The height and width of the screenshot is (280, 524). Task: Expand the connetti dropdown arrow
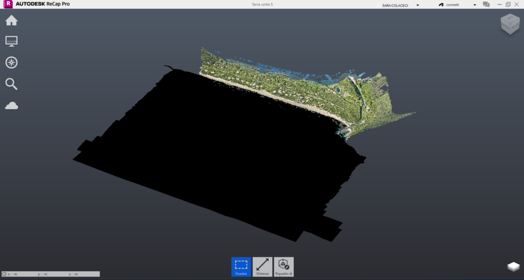[x=475, y=5]
